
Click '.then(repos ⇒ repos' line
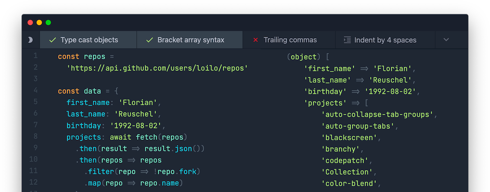(x=118, y=160)
